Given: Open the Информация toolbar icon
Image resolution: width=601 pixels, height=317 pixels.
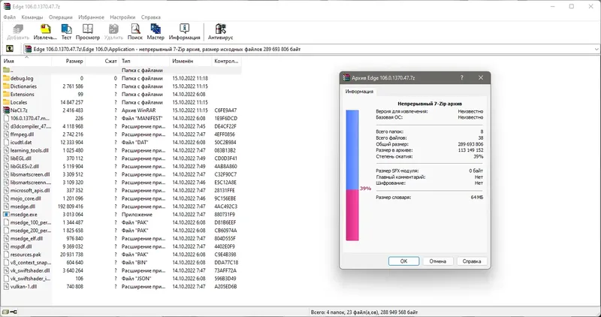Looking at the screenshot, I should pyautogui.click(x=184, y=29).
